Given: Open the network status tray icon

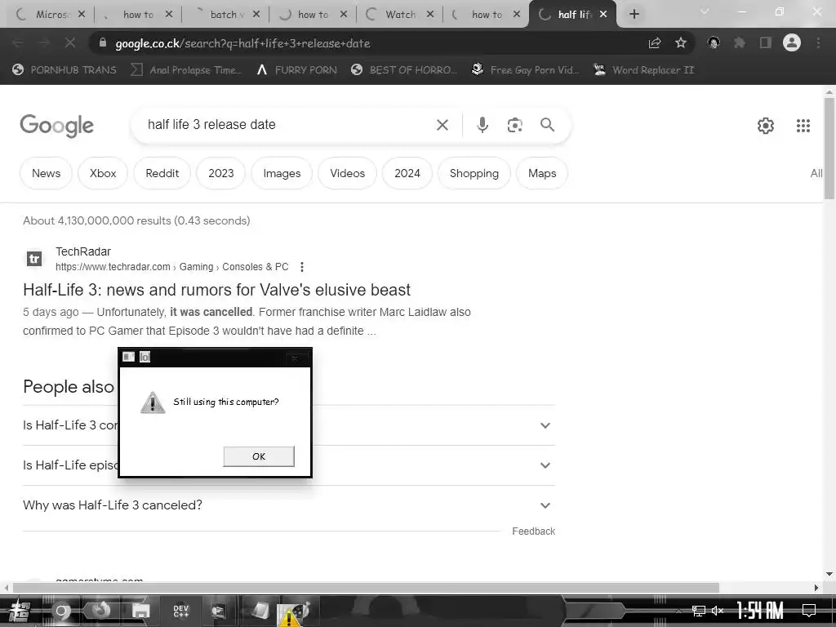Looking at the screenshot, I should pyautogui.click(x=698, y=611).
